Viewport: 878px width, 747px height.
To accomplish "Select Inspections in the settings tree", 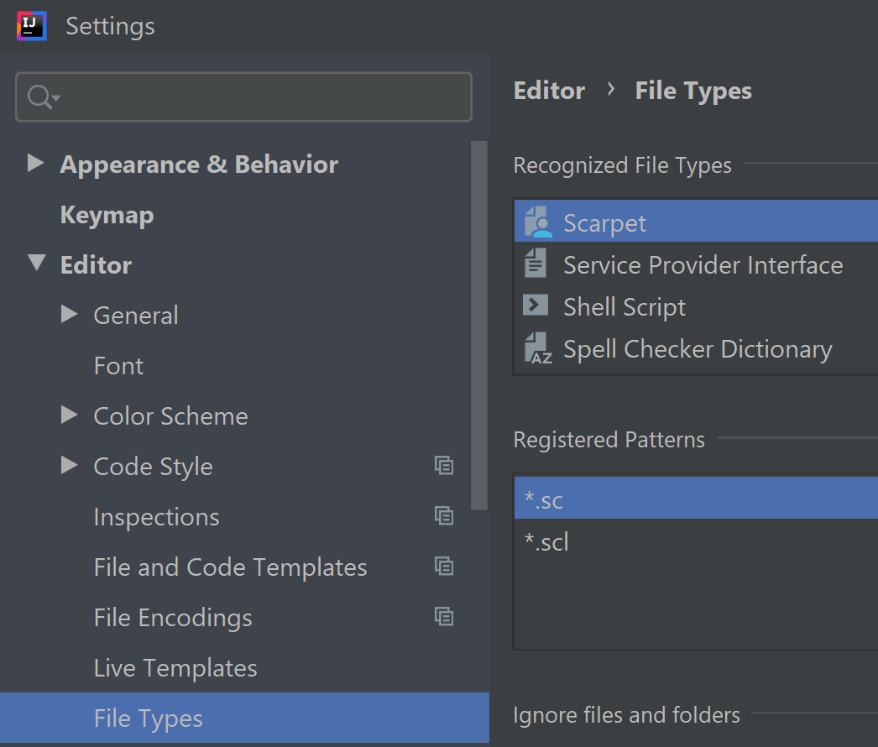I will [157, 517].
